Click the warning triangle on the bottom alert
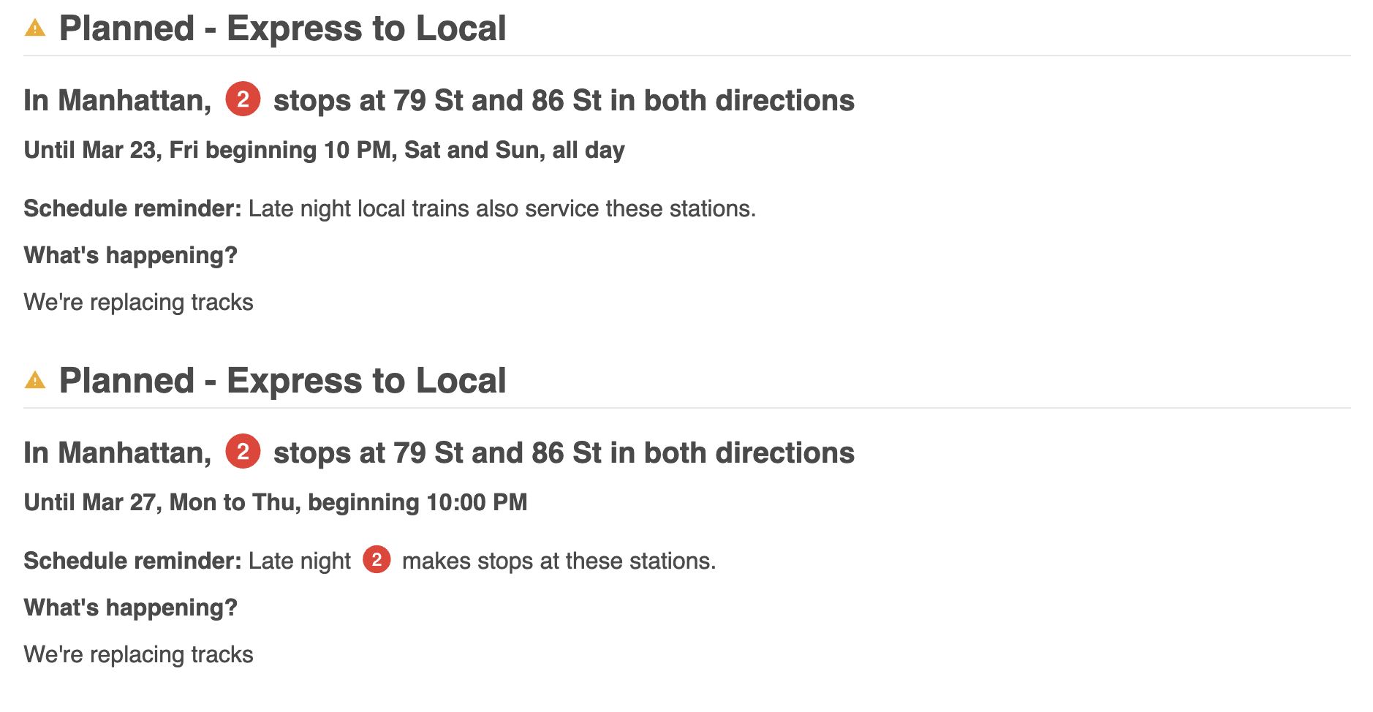Viewport: 1373px width, 712px height. click(35, 381)
